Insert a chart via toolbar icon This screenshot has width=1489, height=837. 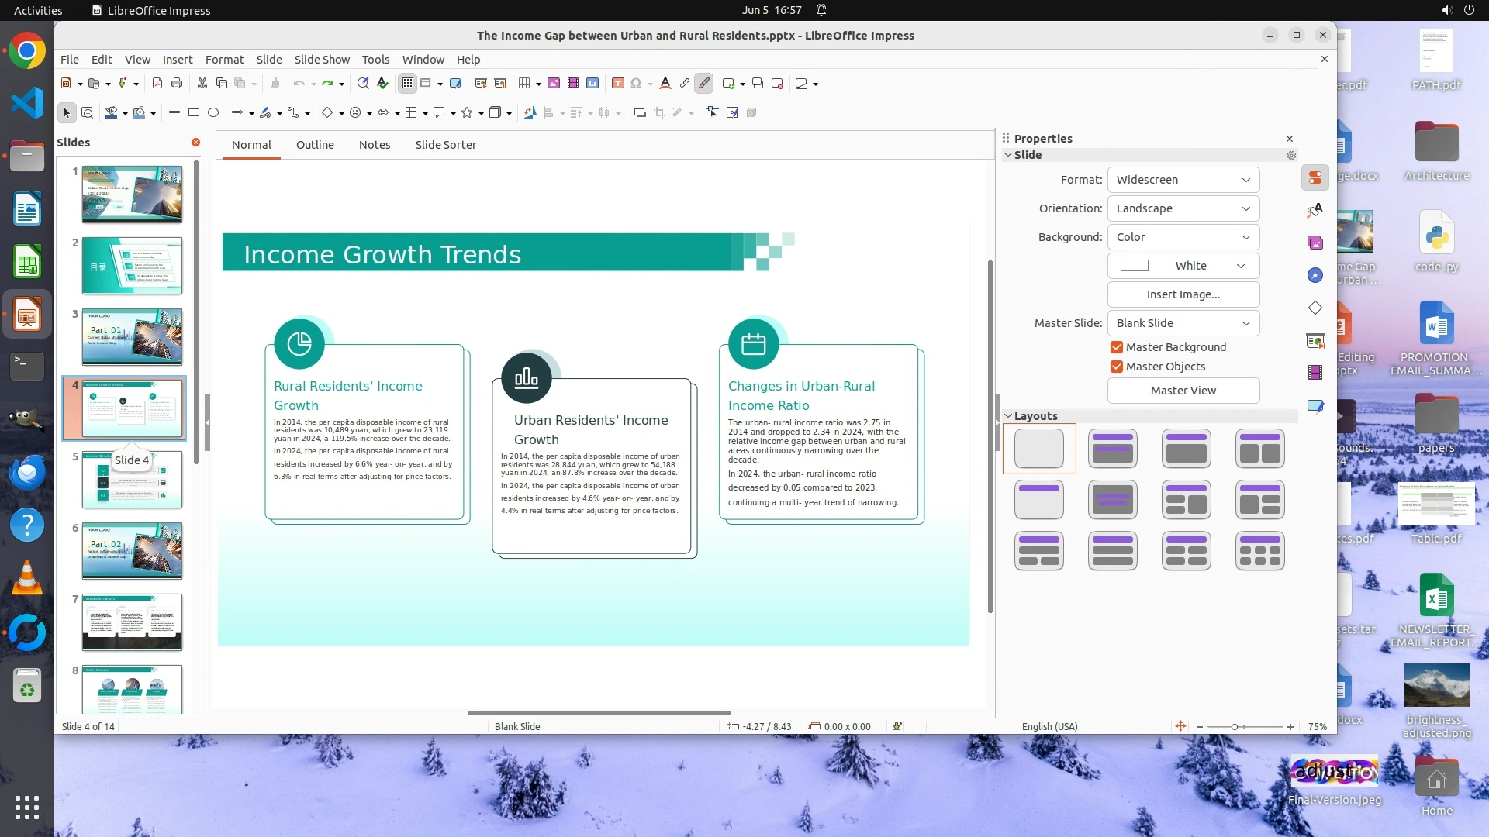pyautogui.click(x=592, y=84)
